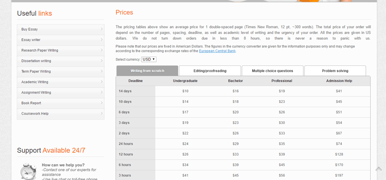
Task: Click the chevron beside Dissertation writing
Action: click(102, 61)
